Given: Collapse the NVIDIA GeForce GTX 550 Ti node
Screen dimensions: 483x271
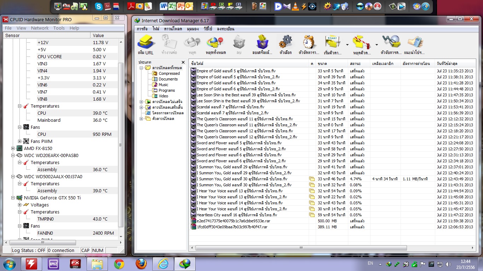Looking at the screenshot, I should (13, 198).
